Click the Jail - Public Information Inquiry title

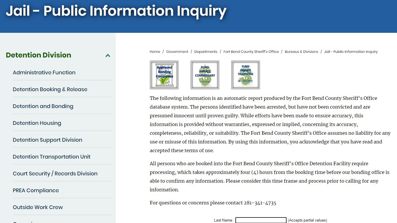tap(116, 11)
